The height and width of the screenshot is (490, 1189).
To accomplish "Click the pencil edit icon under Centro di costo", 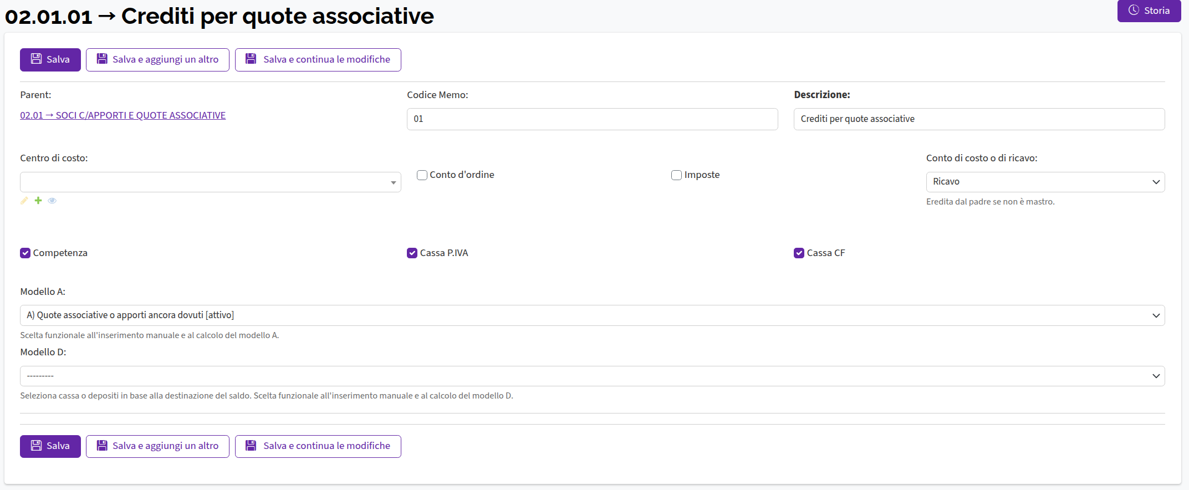I will [x=24, y=201].
